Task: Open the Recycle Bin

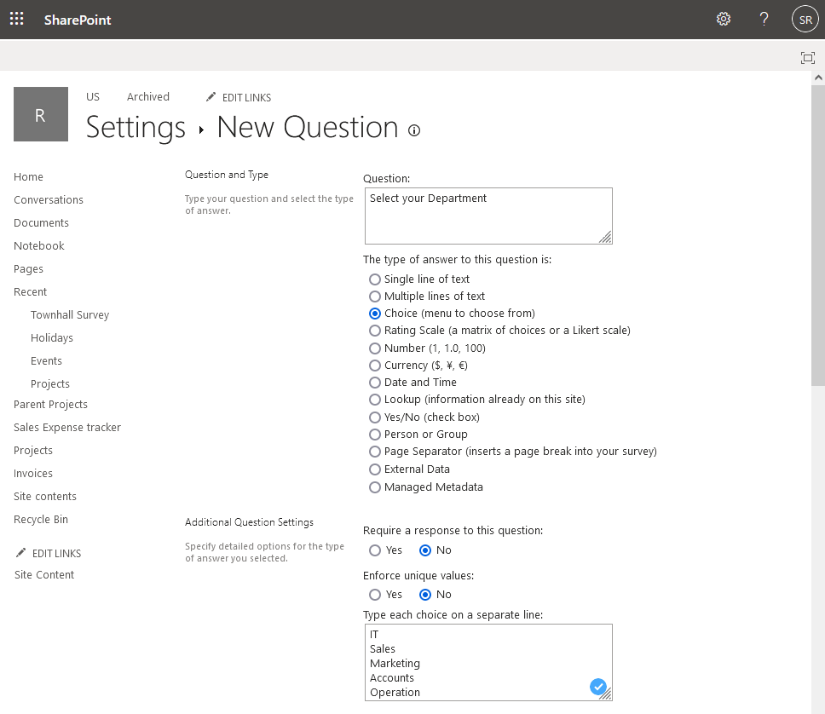Action: (40, 519)
